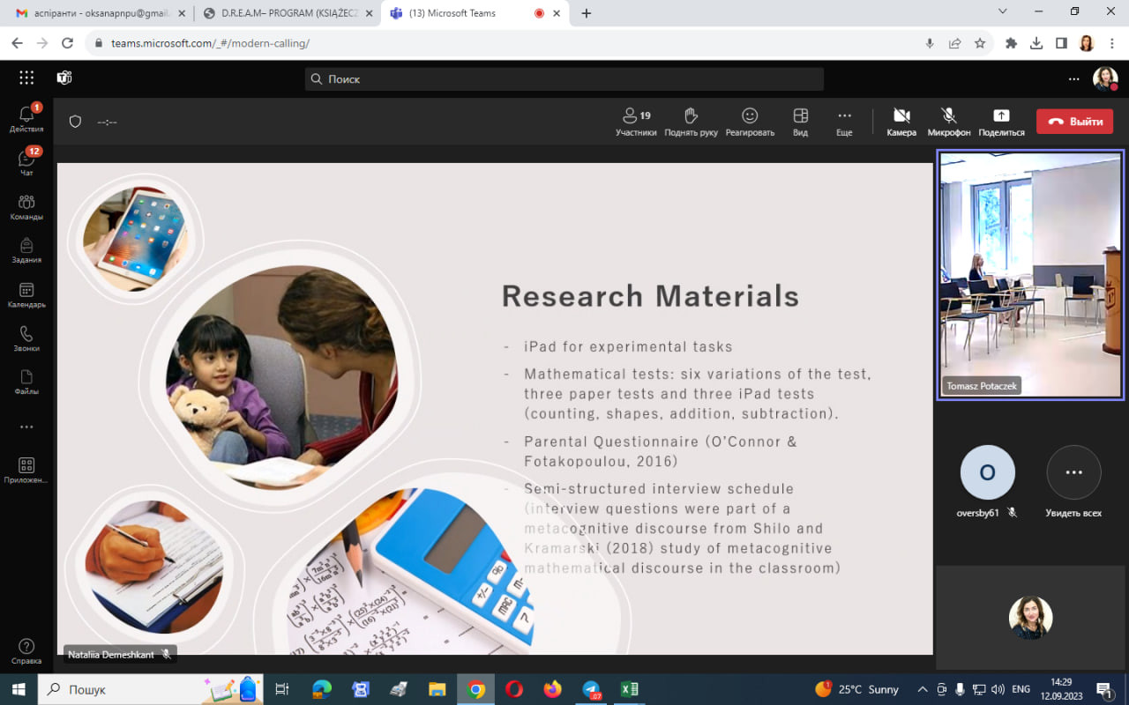
Task: Open Календарь in the Teams sidebar
Action: [26, 294]
